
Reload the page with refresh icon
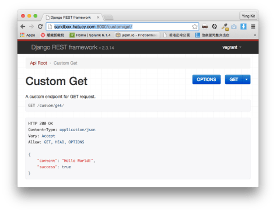(40, 26)
